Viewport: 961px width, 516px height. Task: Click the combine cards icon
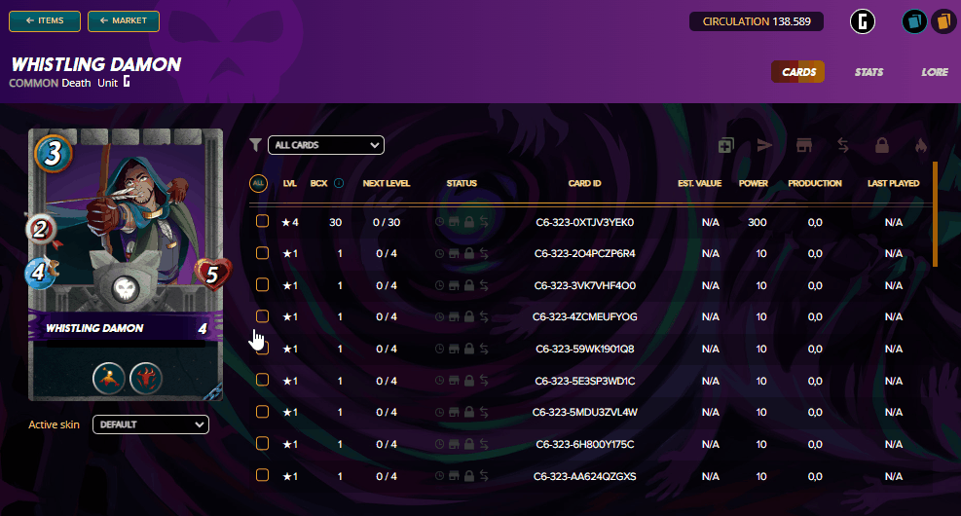pyautogui.click(x=725, y=145)
